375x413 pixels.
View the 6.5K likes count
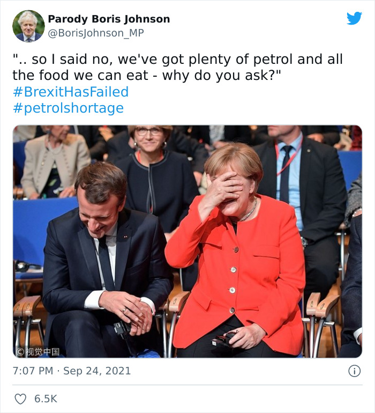pos(46,399)
